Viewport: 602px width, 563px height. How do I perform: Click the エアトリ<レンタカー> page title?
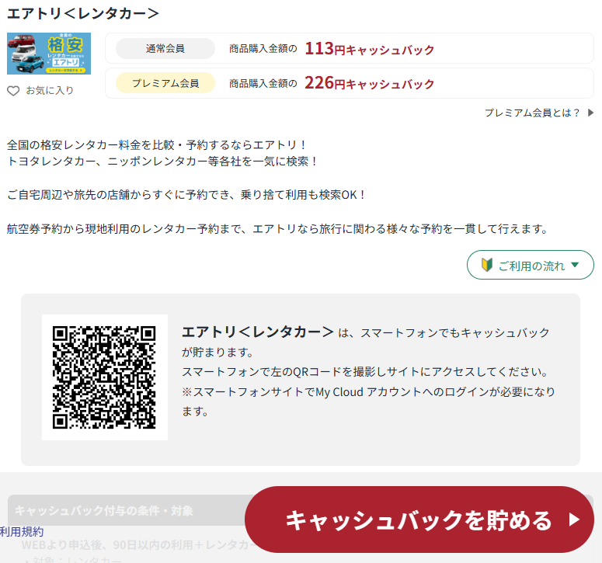pos(83,13)
